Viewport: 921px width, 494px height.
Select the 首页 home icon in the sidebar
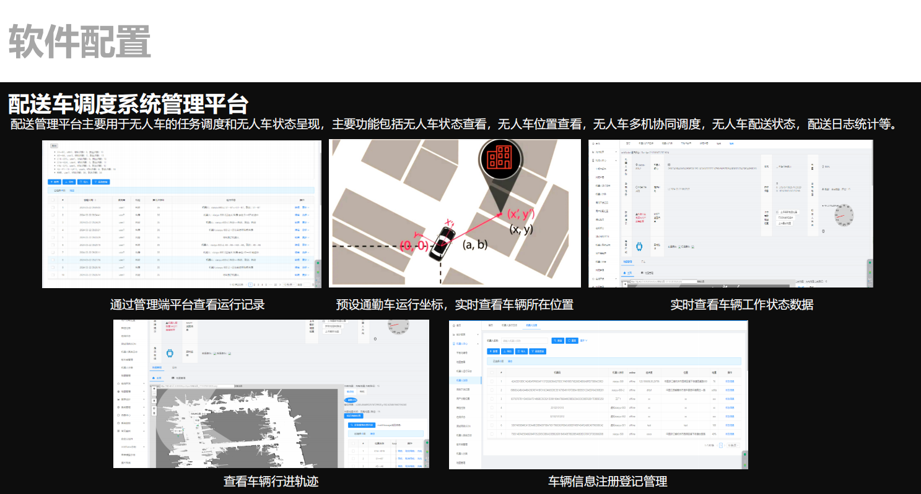454,325
